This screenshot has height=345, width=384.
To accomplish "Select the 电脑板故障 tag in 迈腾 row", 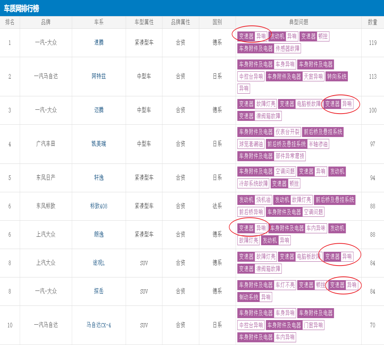I will coord(309,104).
